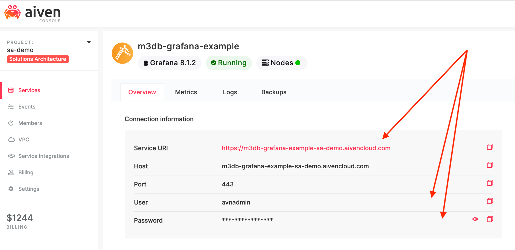Copy the Password value
The width and height of the screenshot is (515, 250).
coord(490,219)
